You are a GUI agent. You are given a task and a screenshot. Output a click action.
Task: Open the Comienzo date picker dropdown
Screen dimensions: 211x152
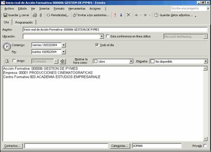63,45
